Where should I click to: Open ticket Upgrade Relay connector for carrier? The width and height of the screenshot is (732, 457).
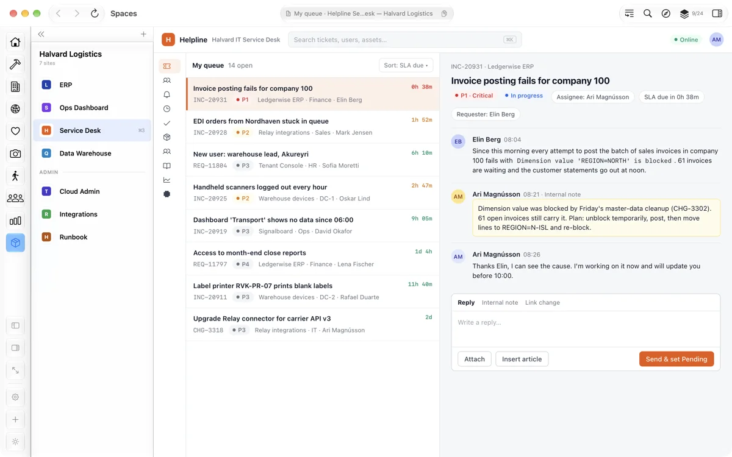(x=313, y=324)
